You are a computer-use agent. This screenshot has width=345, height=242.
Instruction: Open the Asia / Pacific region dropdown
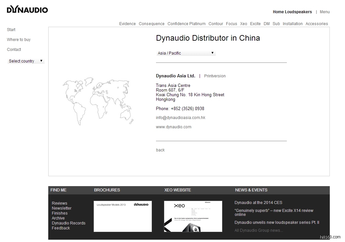(186, 53)
